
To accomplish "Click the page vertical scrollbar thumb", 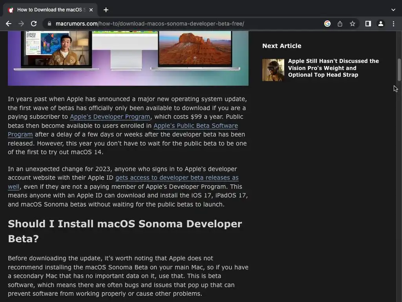I will click(x=399, y=70).
